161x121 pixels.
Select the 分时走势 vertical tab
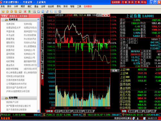tap(42, 22)
